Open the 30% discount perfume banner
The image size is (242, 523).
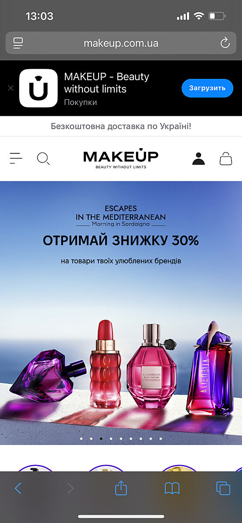coord(121,313)
